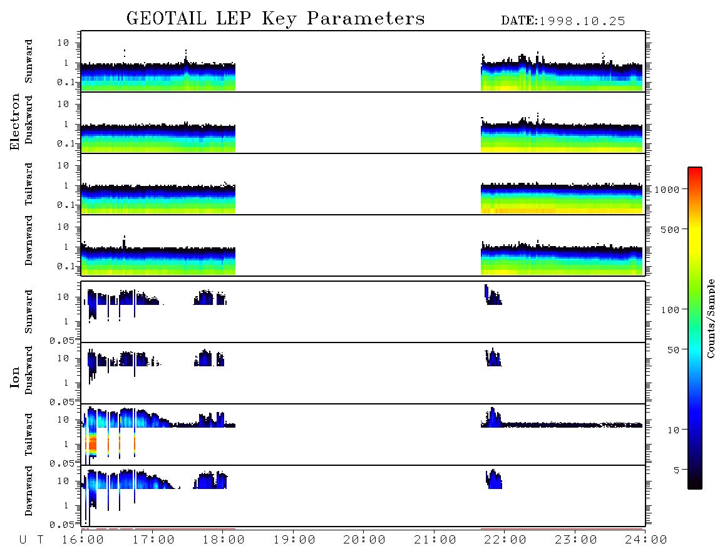Select the "18:00" time tick label
The image size is (715, 551).
click(224, 540)
